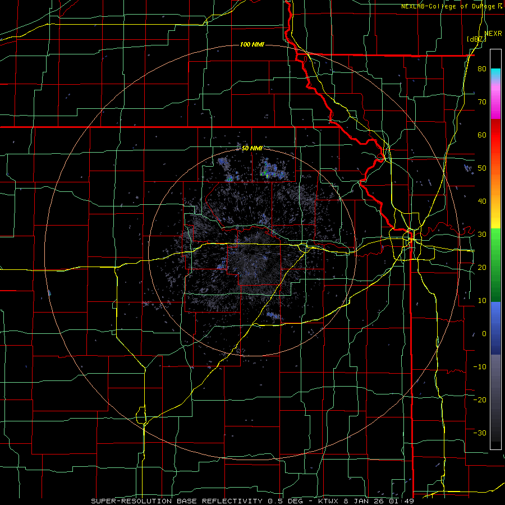505x505 pixels.
Task: Click the 60 dBZ legend value
Action: coord(482,135)
